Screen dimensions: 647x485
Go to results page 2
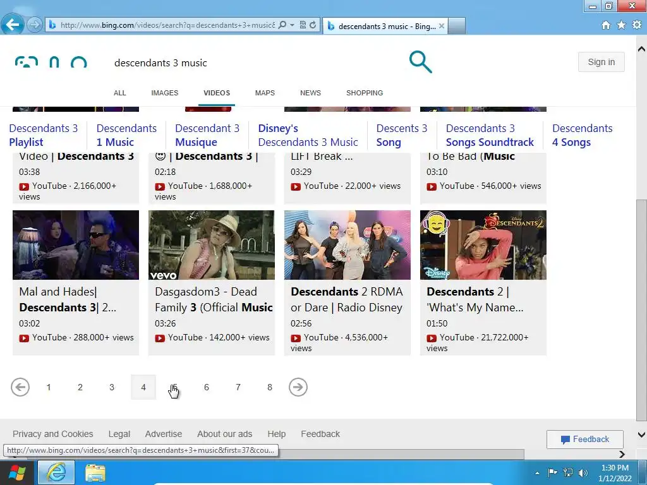(80, 387)
